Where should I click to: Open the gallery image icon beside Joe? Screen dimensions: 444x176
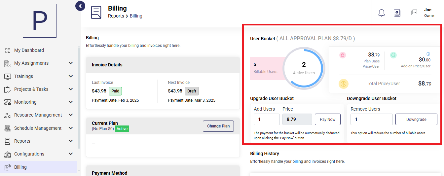pos(414,13)
